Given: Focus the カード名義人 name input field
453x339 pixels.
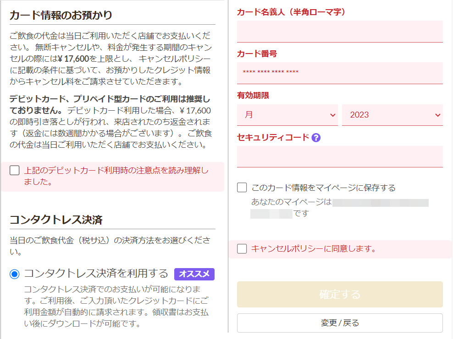Looking at the screenshot, I should (x=340, y=31).
